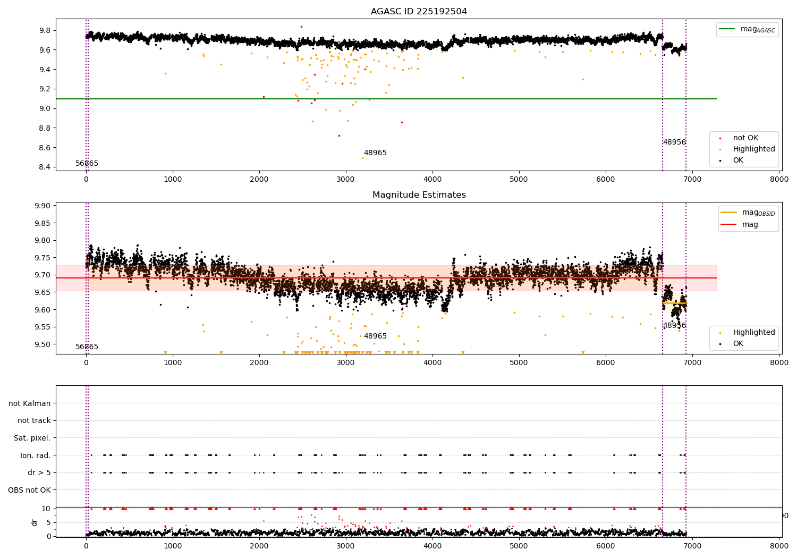This screenshot has height=558, width=797.
Task: Click the "9.6" y-tick label in the top plot
Action: click(x=45, y=50)
